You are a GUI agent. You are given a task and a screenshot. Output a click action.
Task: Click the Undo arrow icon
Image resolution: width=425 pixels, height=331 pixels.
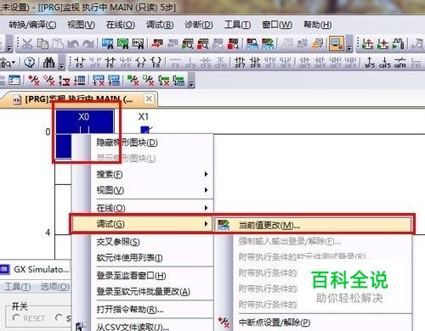click(73, 44)
